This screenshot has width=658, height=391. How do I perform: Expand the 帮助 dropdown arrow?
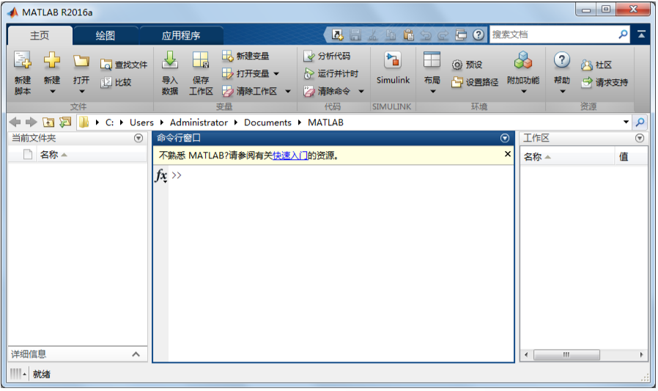562,92
